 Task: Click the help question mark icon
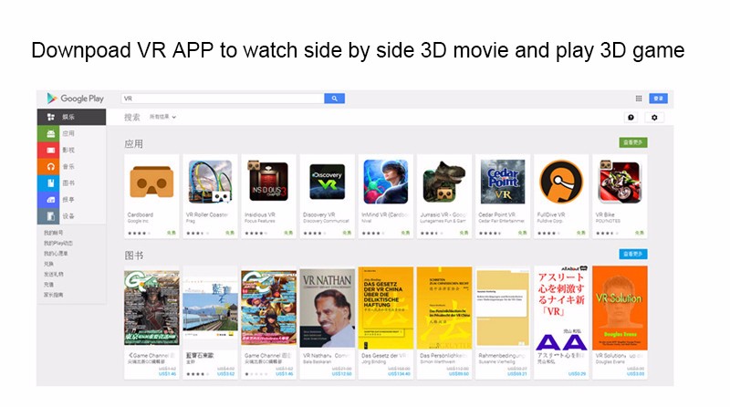[x=631, y=118]
